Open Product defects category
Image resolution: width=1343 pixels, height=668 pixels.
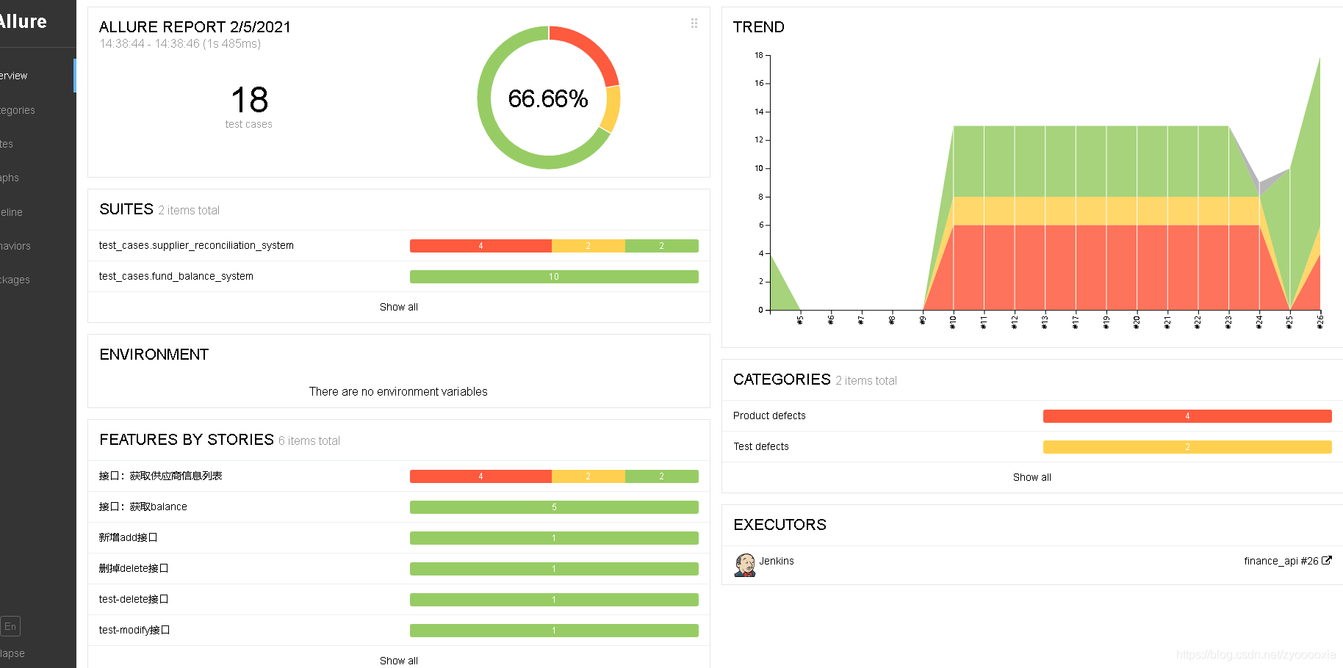(x=1032, y=416)
